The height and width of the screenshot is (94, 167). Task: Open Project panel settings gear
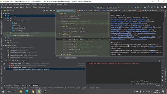coord(51,11)
